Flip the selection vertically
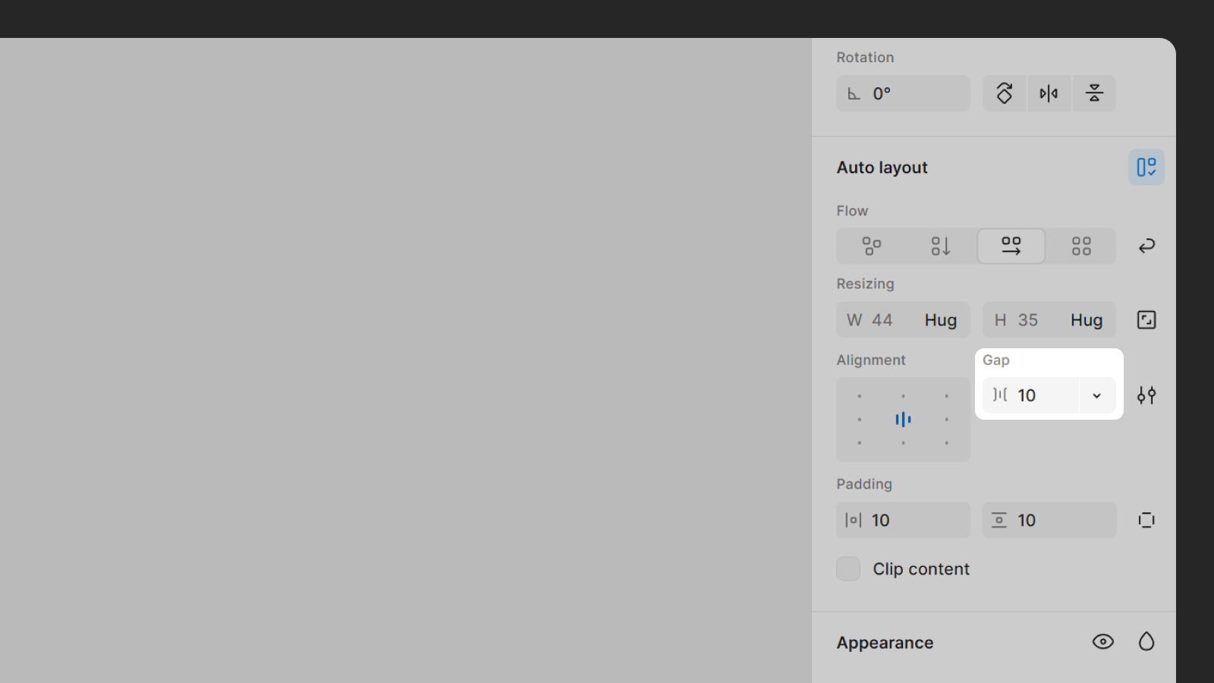This screenshot has height=683, width=1214. coord(1093,93)
